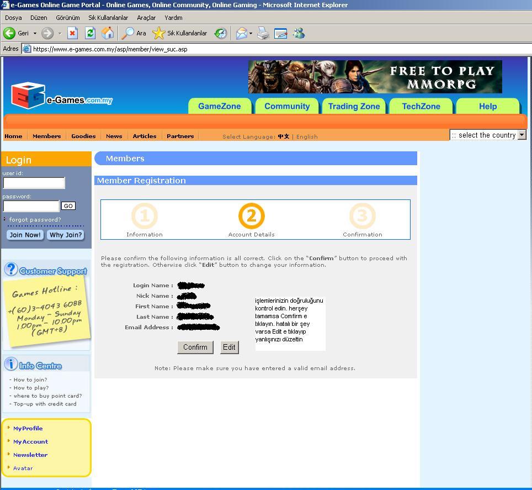The width and height of the screenshot is (532, 490).
Task: Stop page loading with the red X icon
Action: (x=72, y=33)
